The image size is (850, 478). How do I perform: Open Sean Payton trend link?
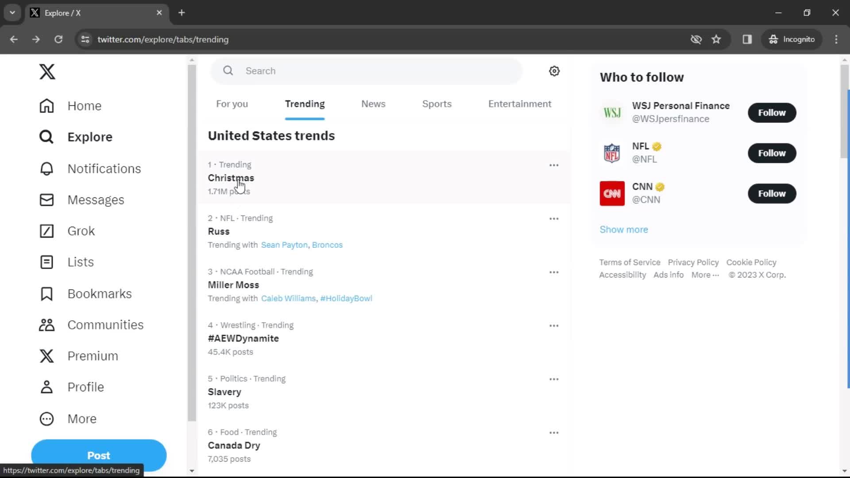(284, 245)
